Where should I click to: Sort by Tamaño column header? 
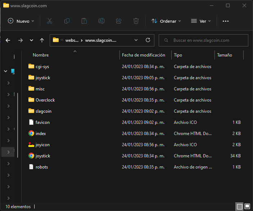[225, 55]
